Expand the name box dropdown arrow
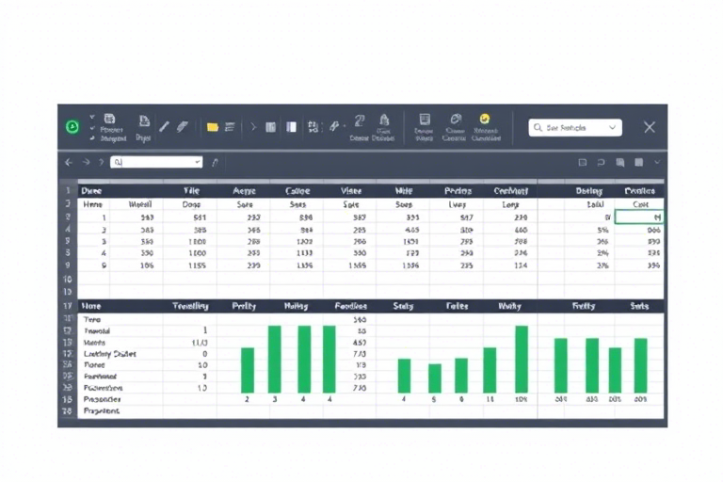Viewport: 723px width, 482px height. pos(198,162)
